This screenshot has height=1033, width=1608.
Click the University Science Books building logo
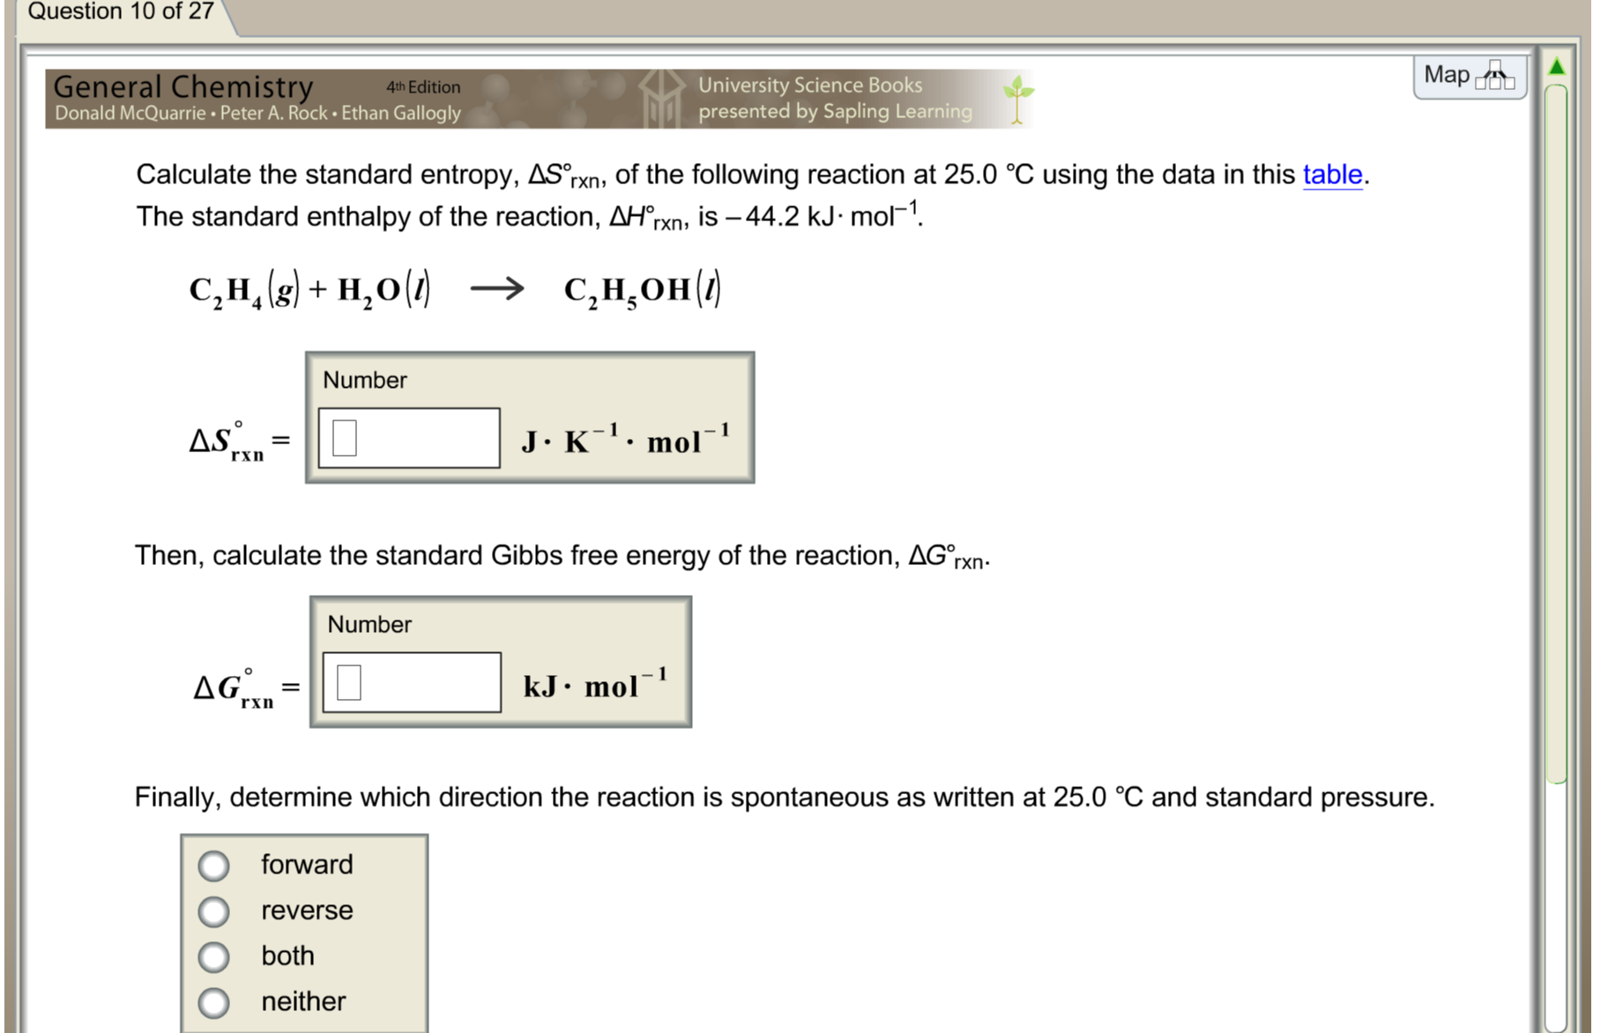point(661,99)
